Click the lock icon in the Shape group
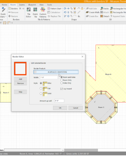 tap(82, 9)
